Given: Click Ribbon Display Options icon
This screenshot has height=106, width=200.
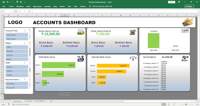Looking at the screenshot, I should click(x=179, y=2).
